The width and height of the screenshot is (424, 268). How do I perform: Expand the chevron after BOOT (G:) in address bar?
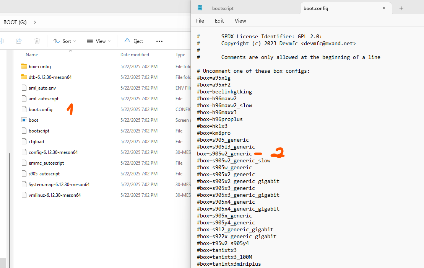click(35, 22)
